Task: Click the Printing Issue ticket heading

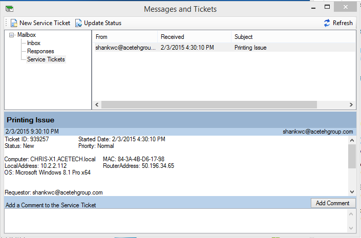Action: tap(30, 120)
